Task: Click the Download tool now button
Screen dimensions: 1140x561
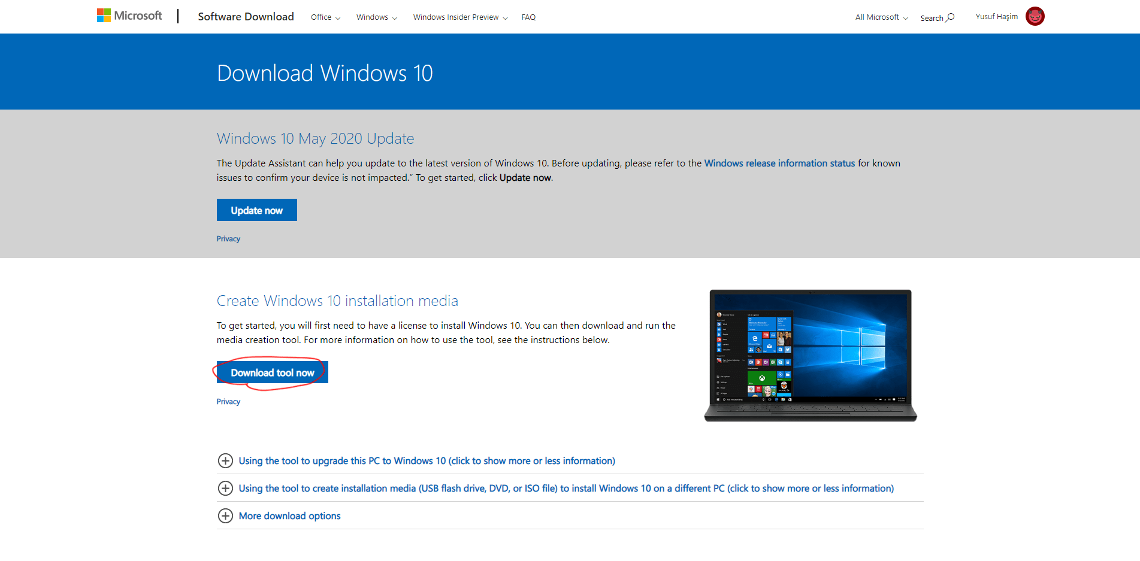Action: click(273, 372)
